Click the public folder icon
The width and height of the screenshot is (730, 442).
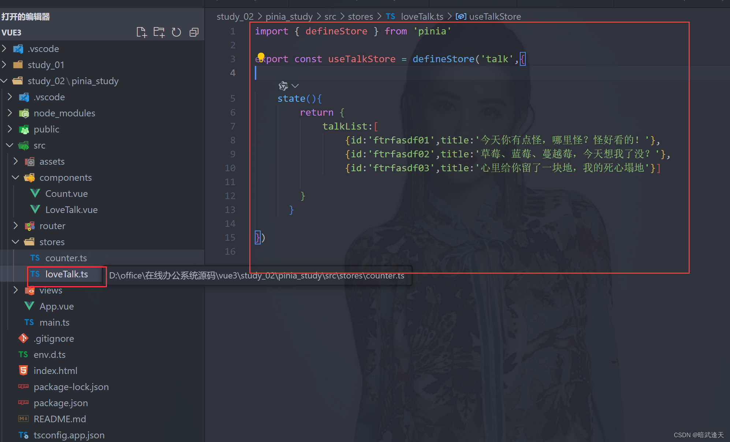pyautogui.click(x=24, y=129)
